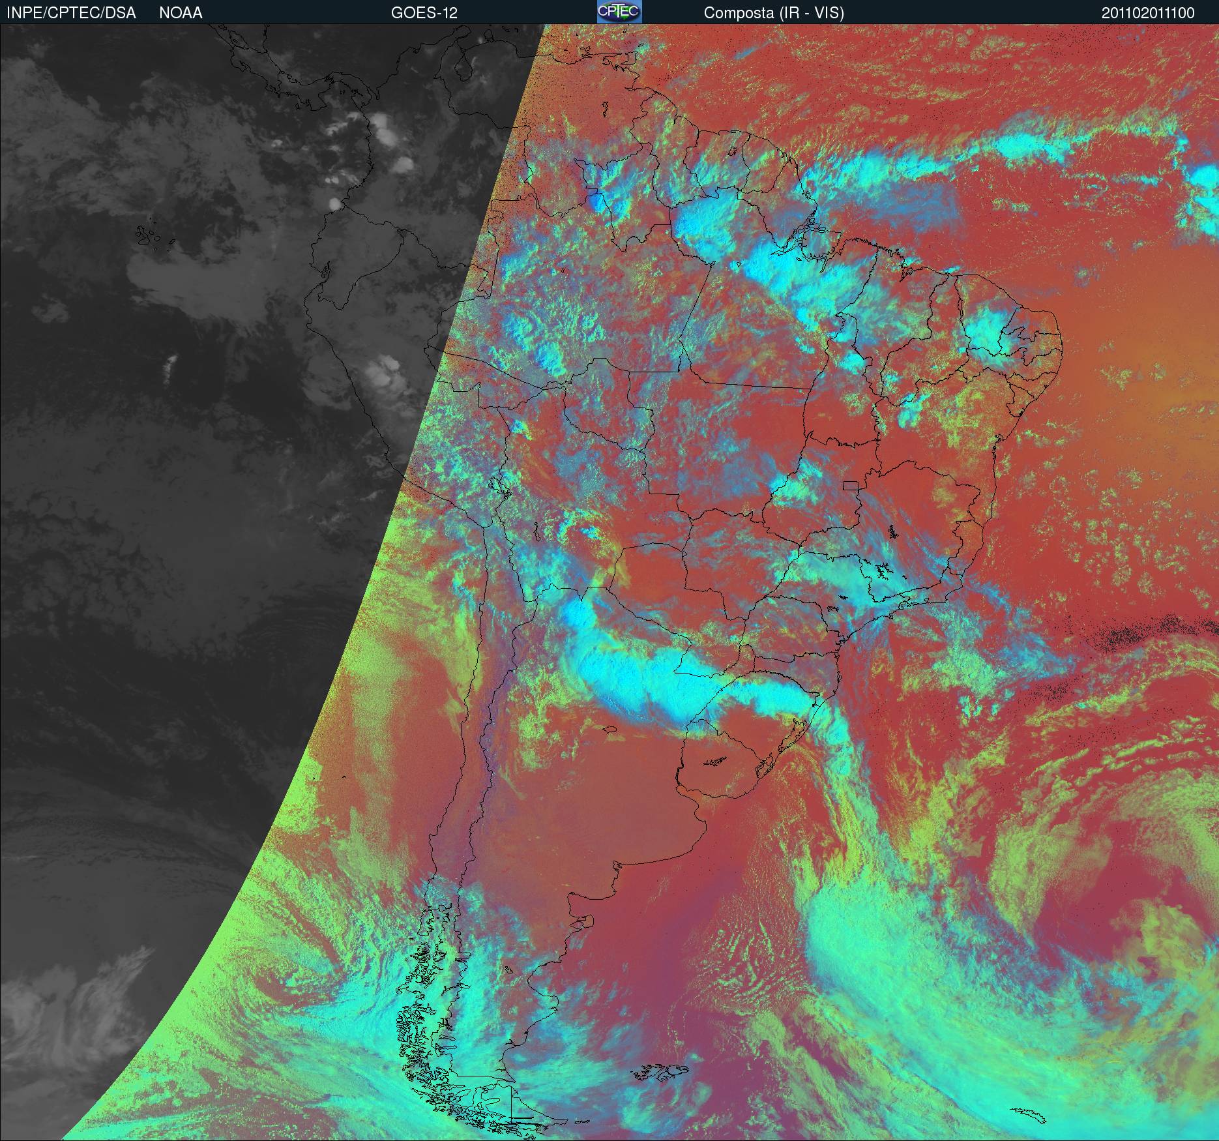Click the INPE/CPTEC/DSA header text
The image size is (1219, 1141).
(x=71, y=13)
